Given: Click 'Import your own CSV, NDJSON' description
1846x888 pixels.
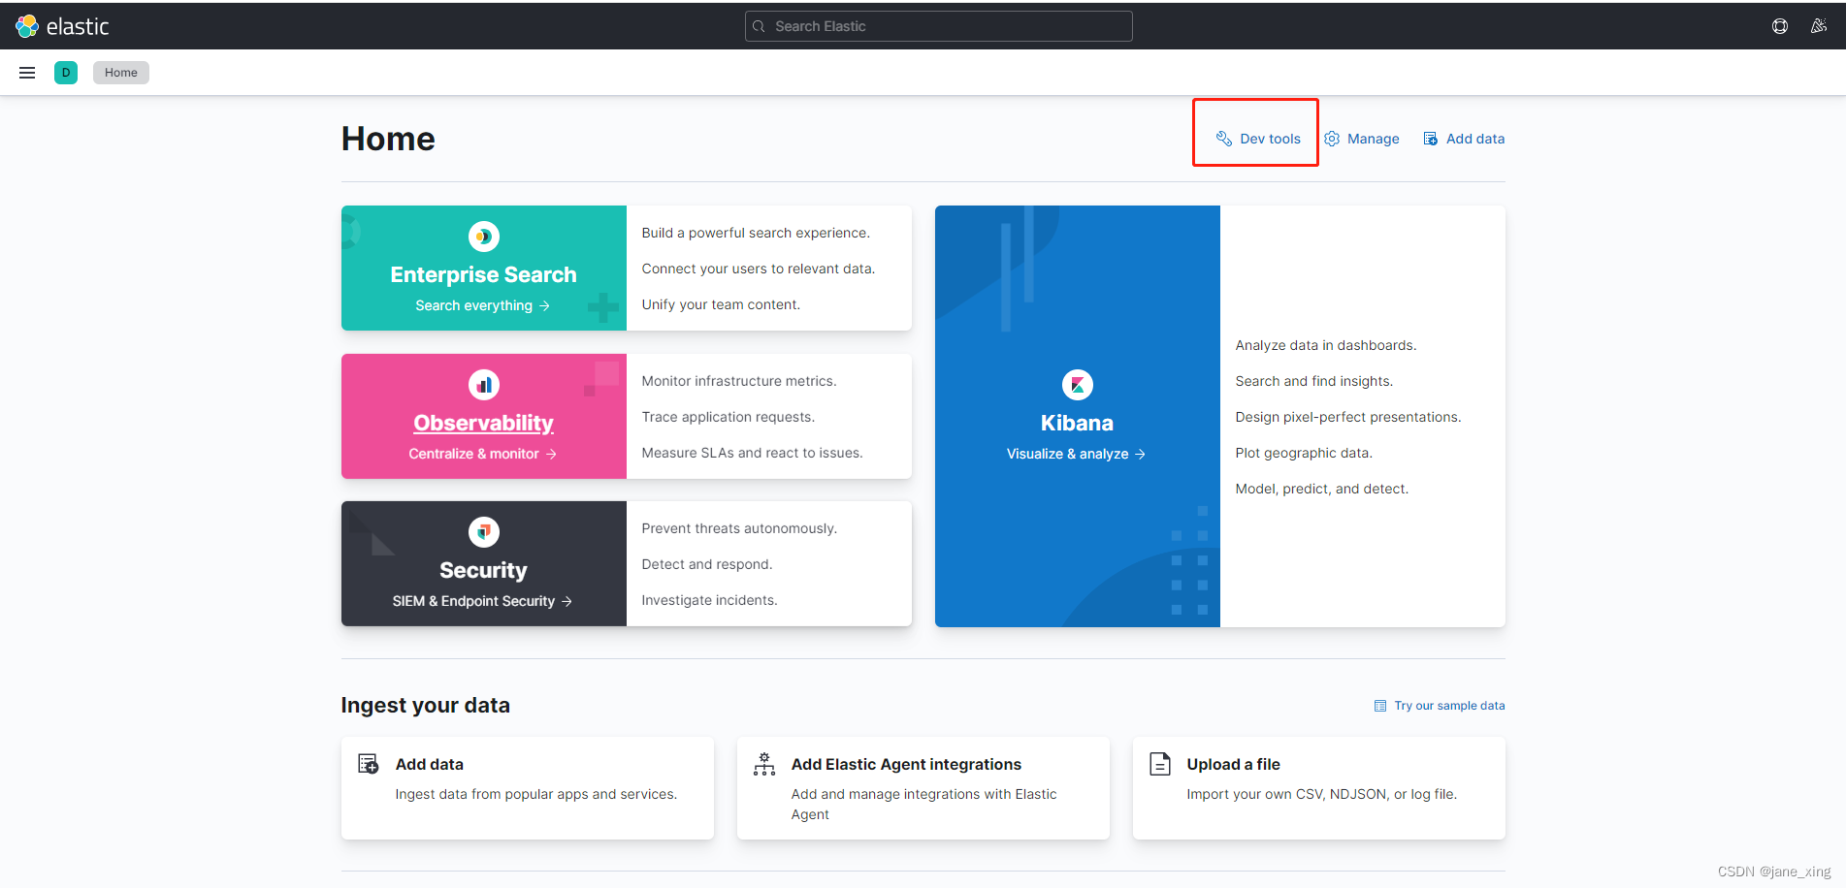Looking at the screenshot, I should [1322, 794].
